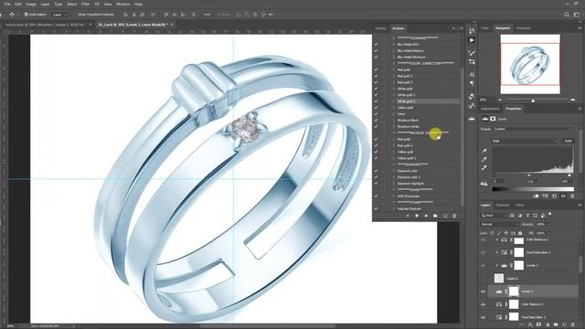Viewport: 585px width, 329px height.
Task: Filter layers by shape layers icon
Action: (536, 216)
